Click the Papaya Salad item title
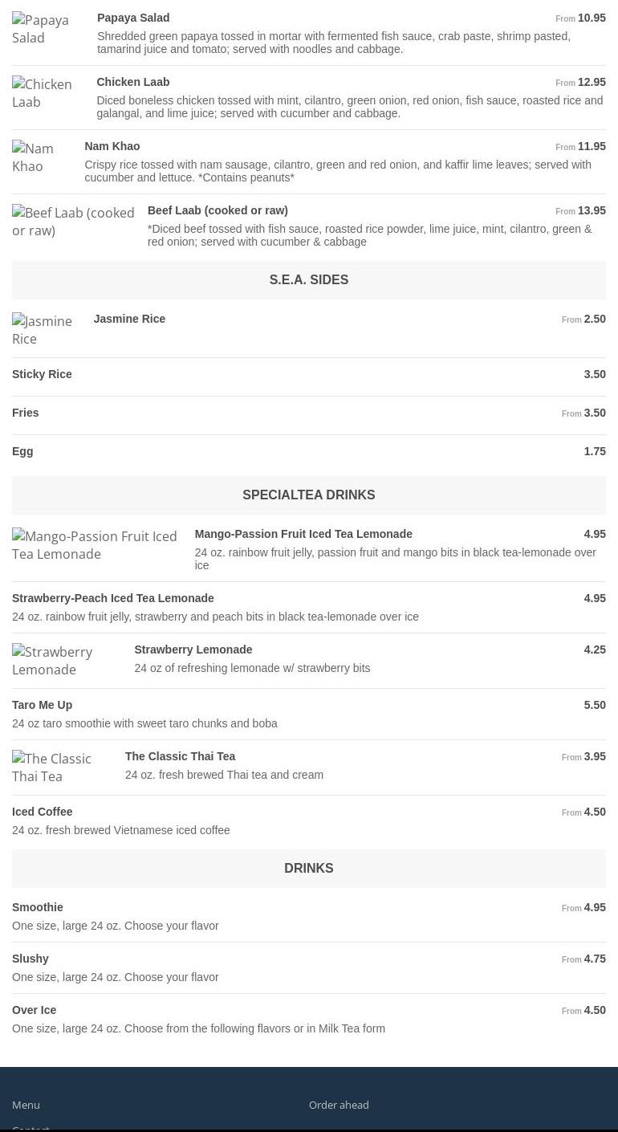The height and width of the screenshot is (1132, 618). point(133,18)
